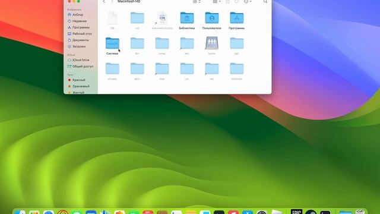Viewport: 380px width, 214px height.
Task: Open the icon view switcher dropdown
Action: pyautogui.click(x=197, y=1)
